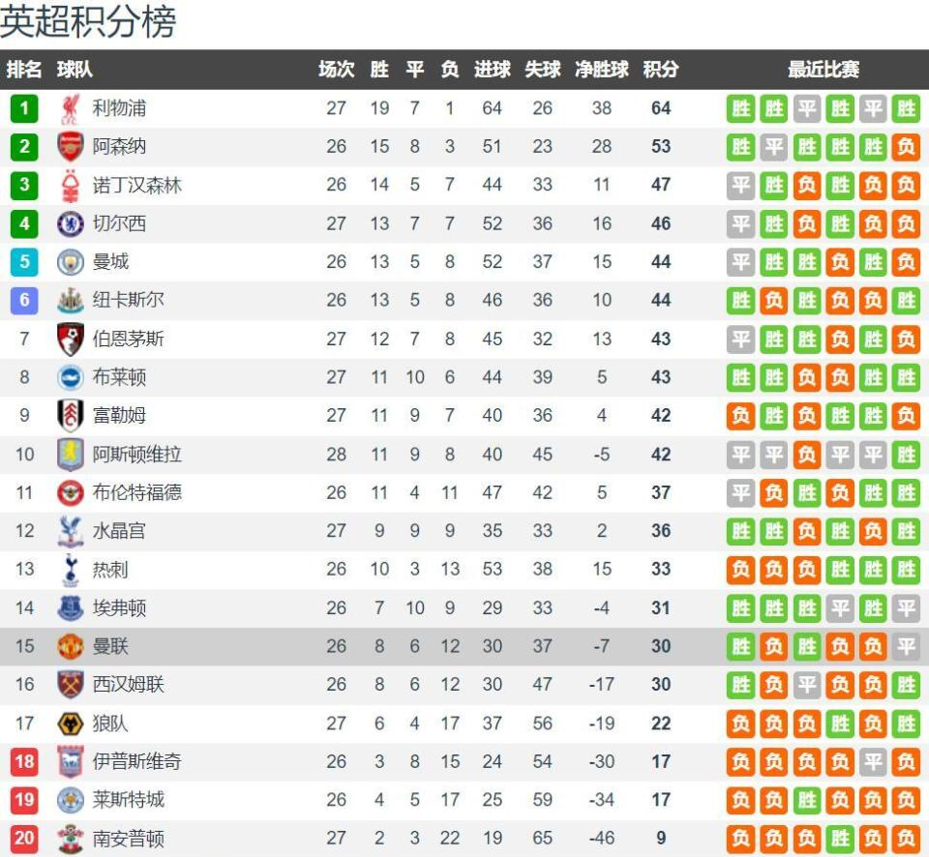Click the Liverpool club crest icon
The width and height of the screenshot is (929, 857).
[71, 108]
